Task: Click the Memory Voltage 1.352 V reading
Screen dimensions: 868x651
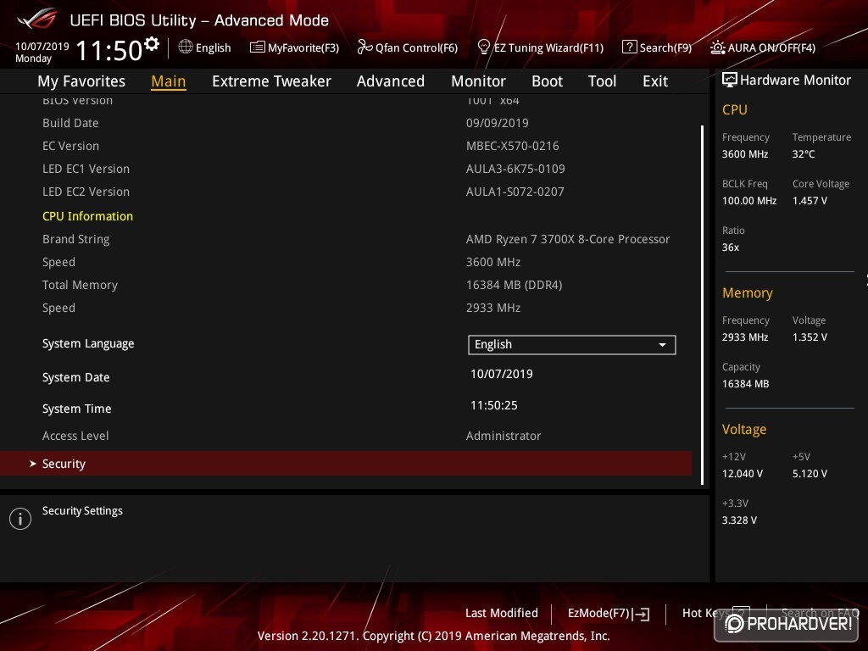Action: [x=810, y=337]
